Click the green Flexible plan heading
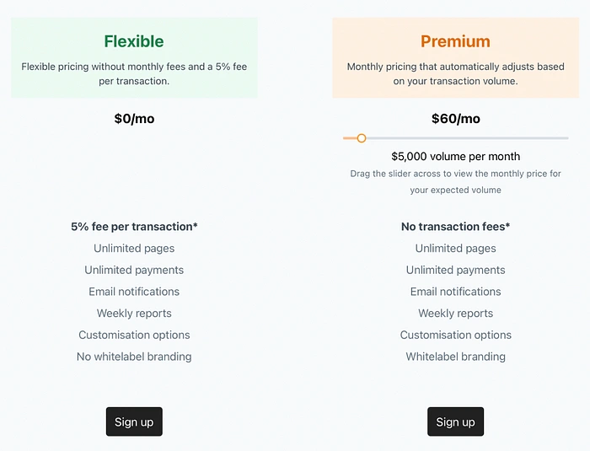 point(134,41)
